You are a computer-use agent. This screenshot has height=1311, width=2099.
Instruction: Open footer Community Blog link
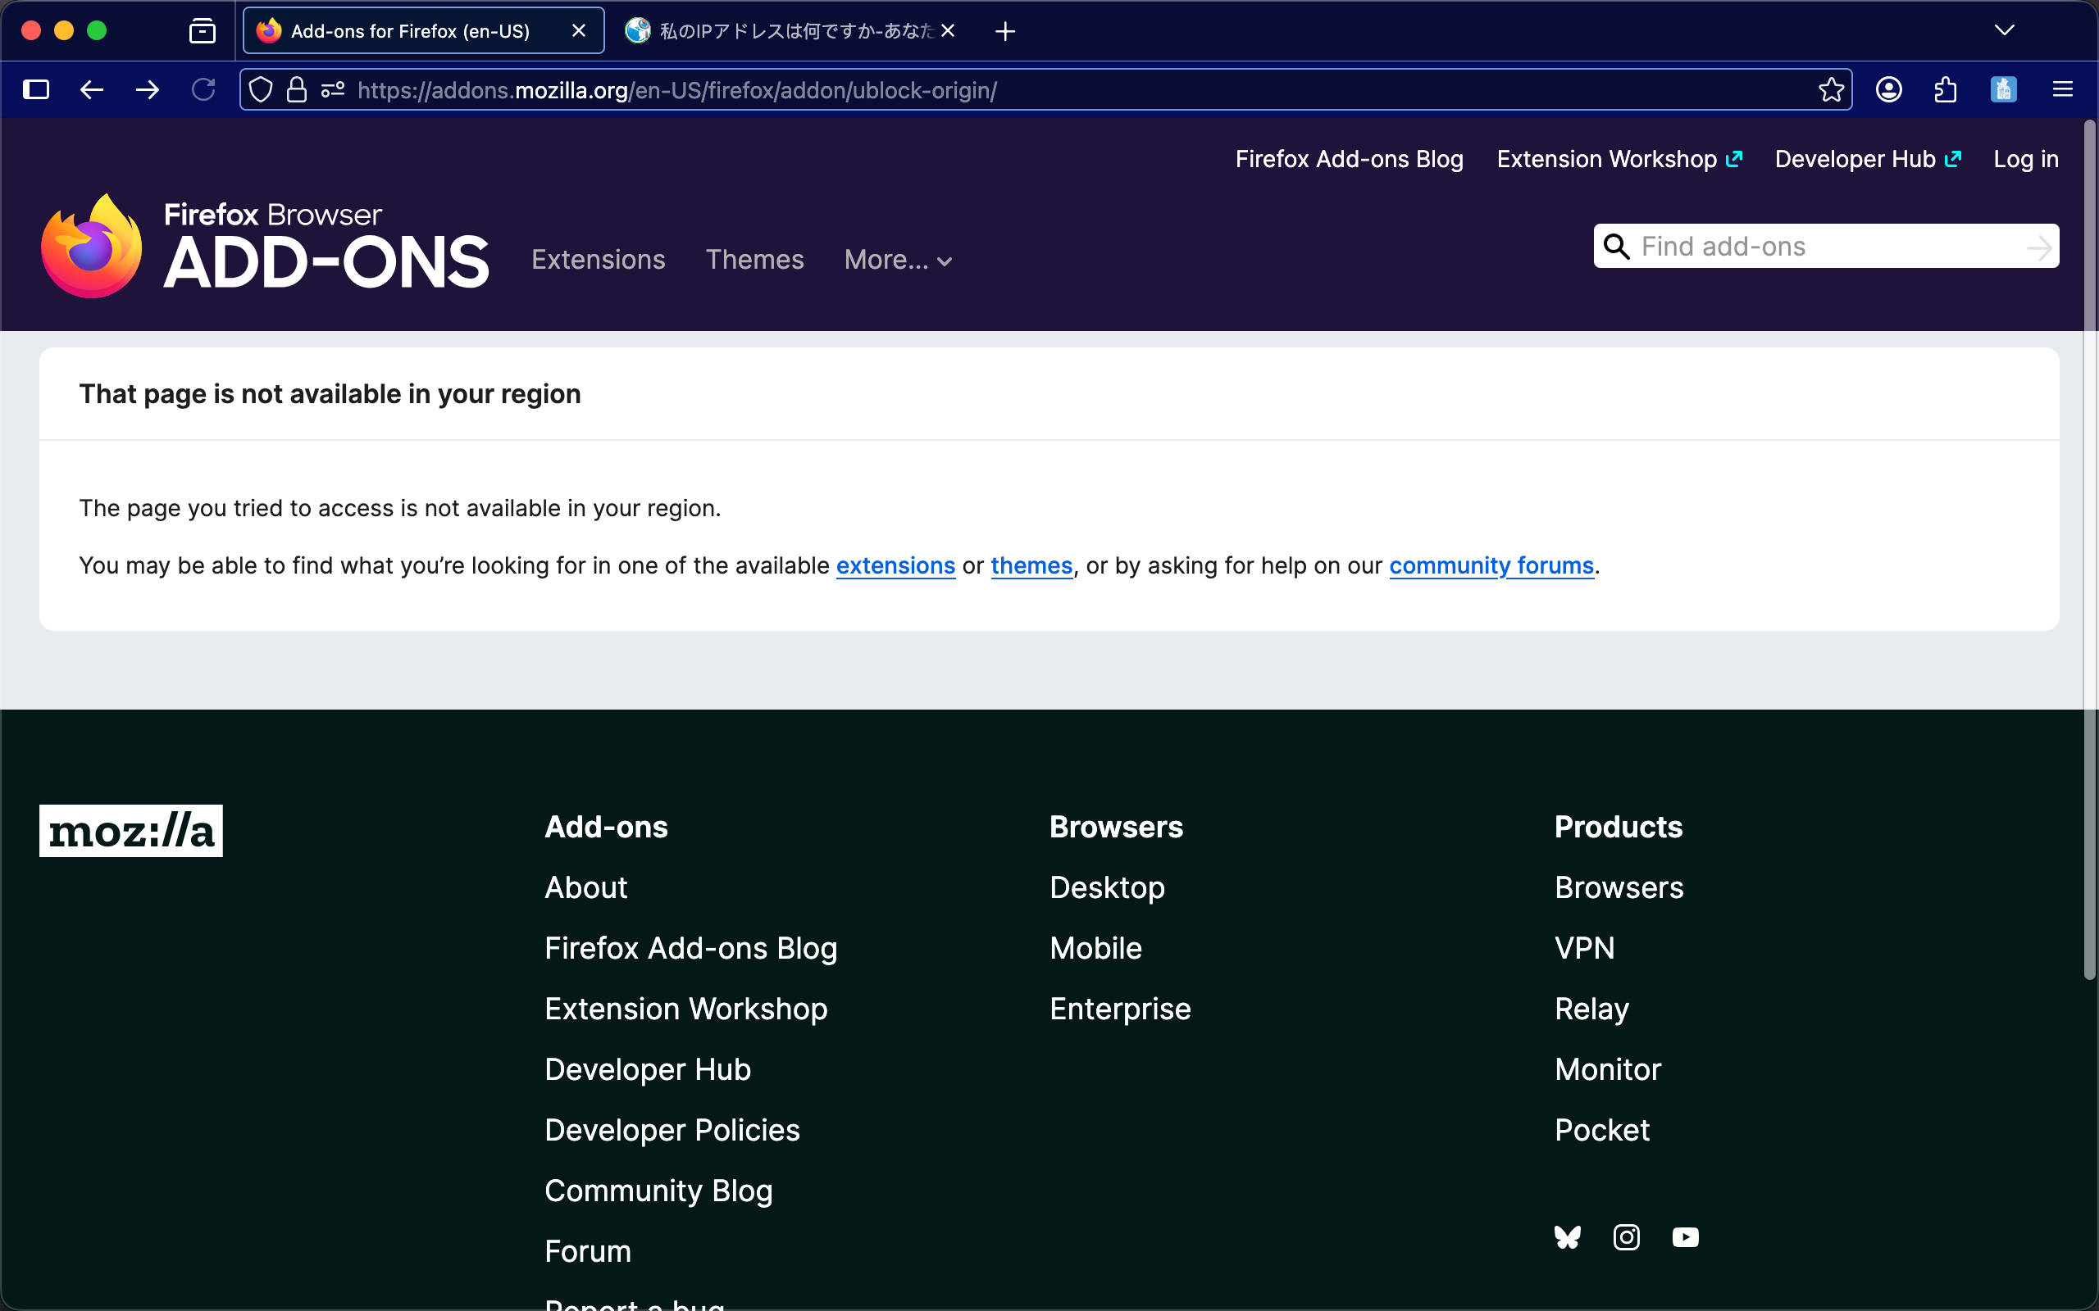[x=658, y=1191]
